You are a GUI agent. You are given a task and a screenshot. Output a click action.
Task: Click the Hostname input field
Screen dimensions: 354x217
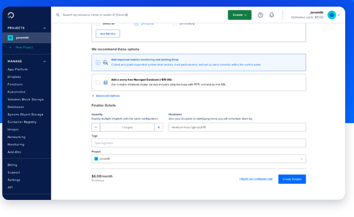tap(237, 127)
